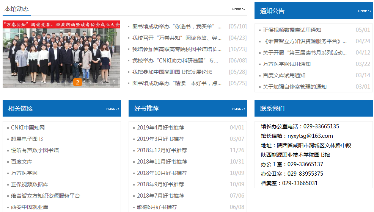Open 2019年4月好书推荐 entry
Viewport: 374px width, 212px height.
click(160, 128)
